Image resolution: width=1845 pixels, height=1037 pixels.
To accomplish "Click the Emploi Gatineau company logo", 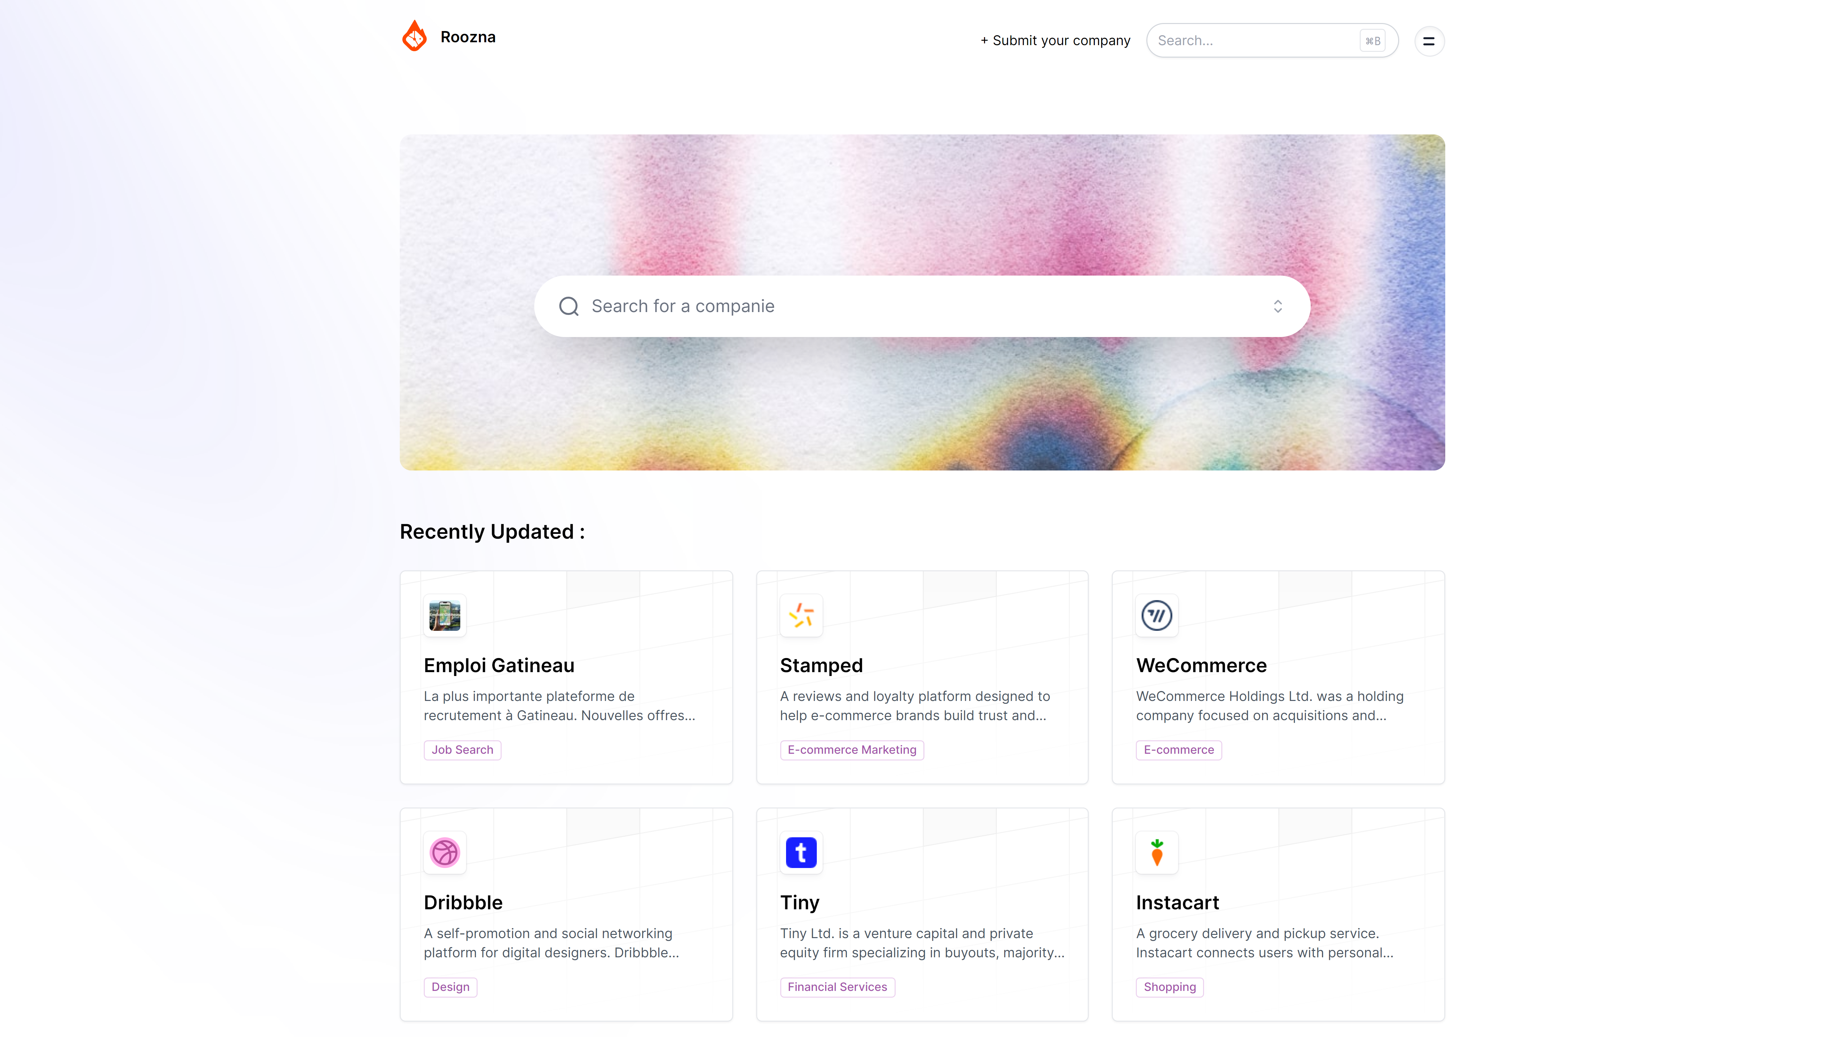I will click(x=445, y=615).
